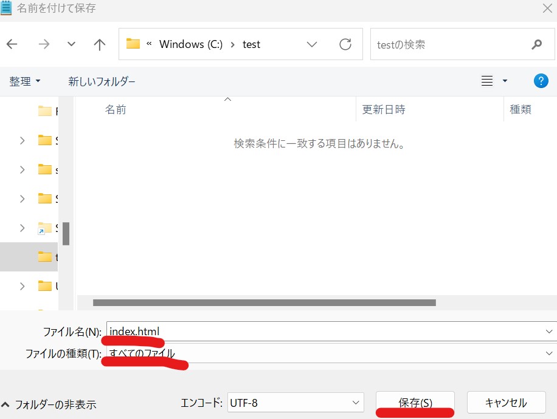Open the encoding UTF-8 dropdown
557x419 pixels.
coord(356,403)
